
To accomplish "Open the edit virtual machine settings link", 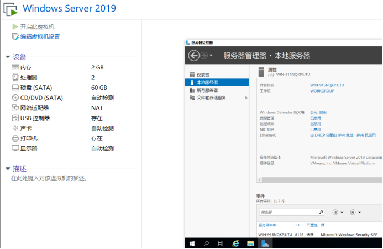I will (x=40, y=37).
